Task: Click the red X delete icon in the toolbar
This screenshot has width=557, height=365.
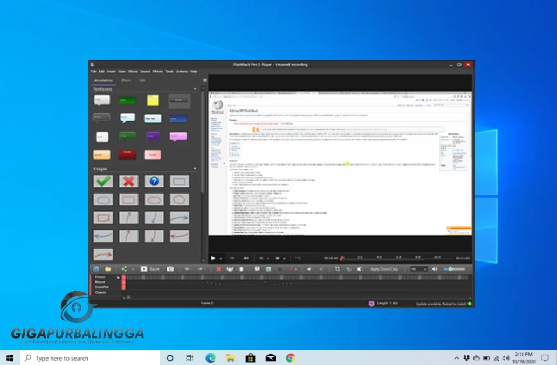Action: pyautogui.click(x=218, y=269)
